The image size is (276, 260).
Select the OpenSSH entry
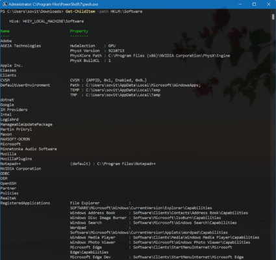pyautogui.click(x=8, y=183)
